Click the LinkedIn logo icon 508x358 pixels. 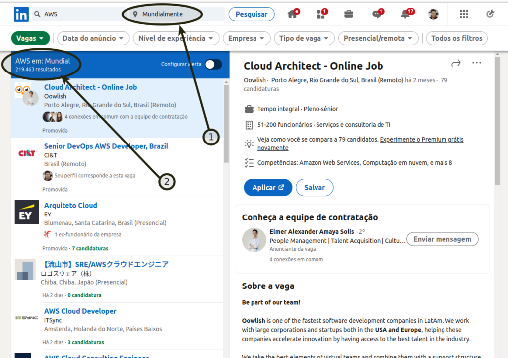pyautogui.click(x=21, y=14)
